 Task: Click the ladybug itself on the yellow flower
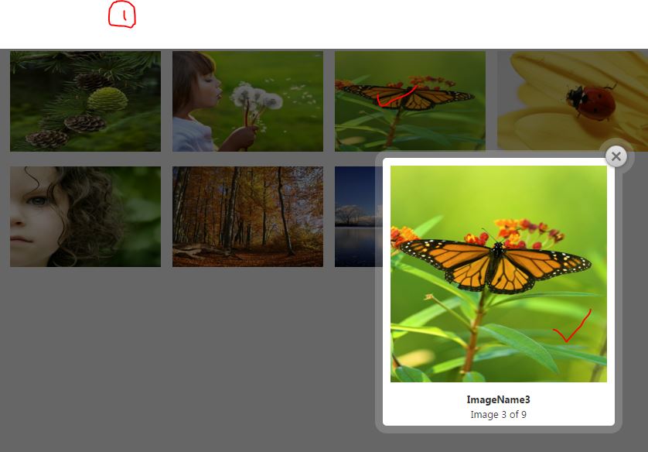[592, 102]
